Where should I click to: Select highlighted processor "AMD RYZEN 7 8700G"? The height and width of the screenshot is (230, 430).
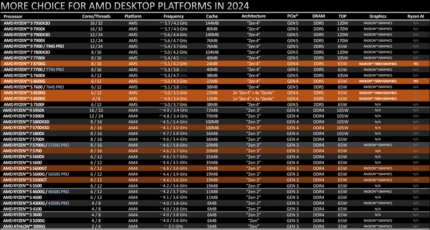24,64
